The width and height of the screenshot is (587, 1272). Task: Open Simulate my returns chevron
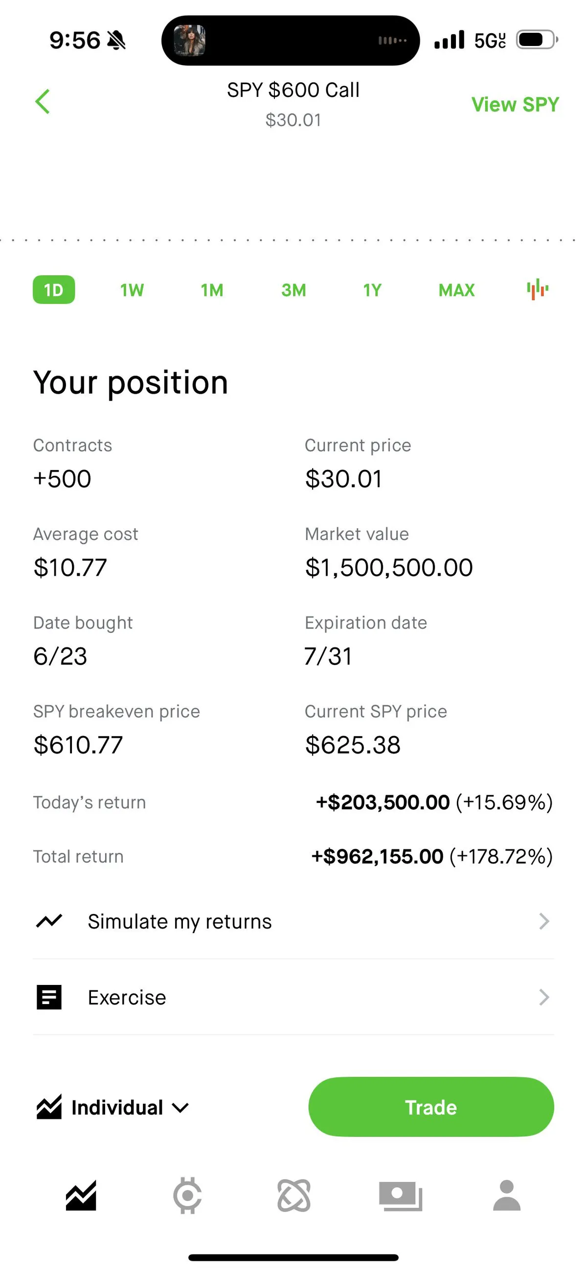(544, 921)
